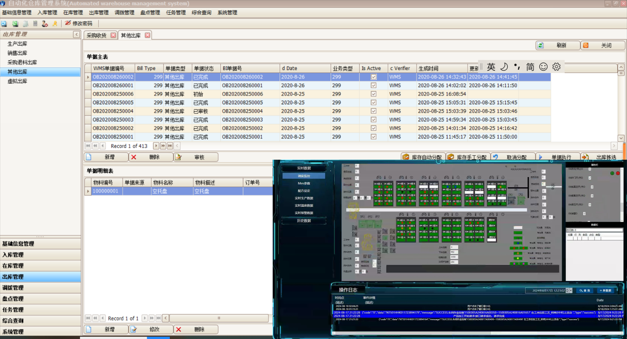The height and width of the screenshot is (339, 627).
Task: Click the change password pen icon
Action: click(68, 23)
